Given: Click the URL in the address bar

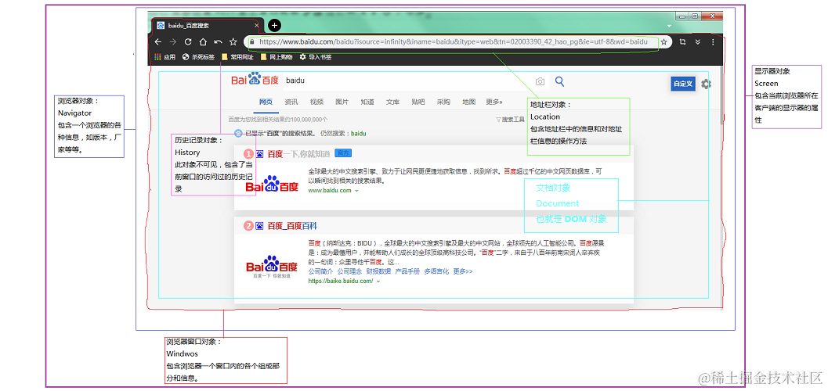Looking at the screenshot, I should (453, 41).
